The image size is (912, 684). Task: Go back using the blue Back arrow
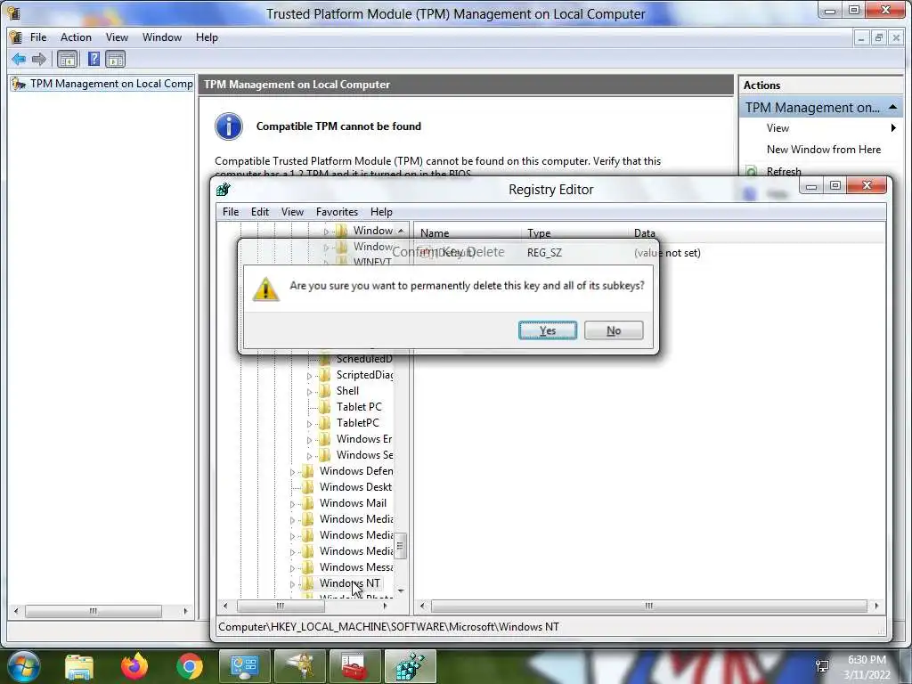[x=19, y=59]
